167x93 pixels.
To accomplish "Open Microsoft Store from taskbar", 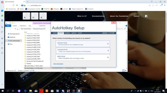I will [52, 91].
